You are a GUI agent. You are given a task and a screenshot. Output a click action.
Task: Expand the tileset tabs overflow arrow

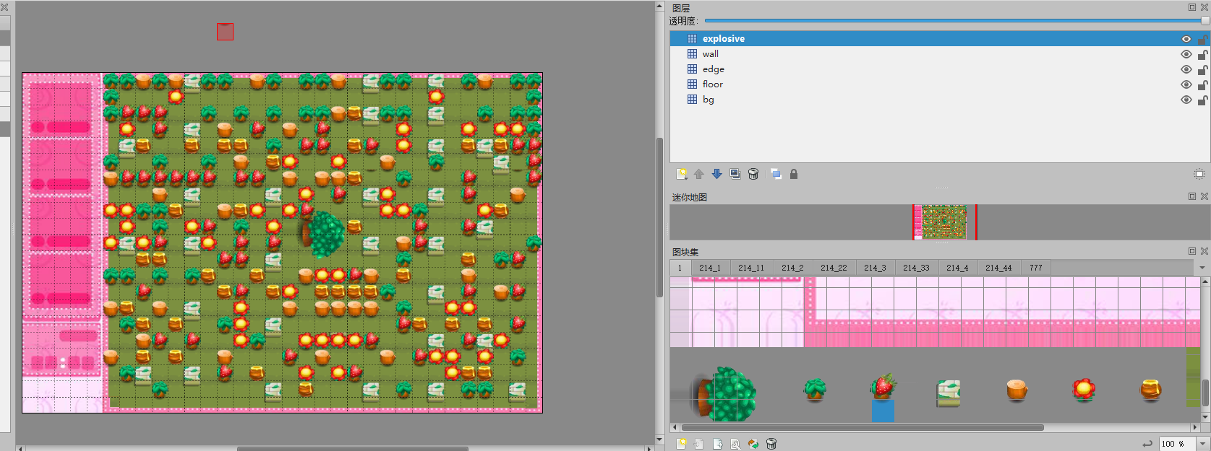point(1202,268)
